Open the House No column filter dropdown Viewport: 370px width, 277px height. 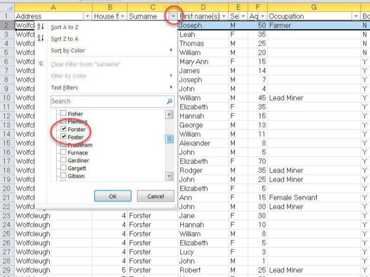tap(123, 16)
